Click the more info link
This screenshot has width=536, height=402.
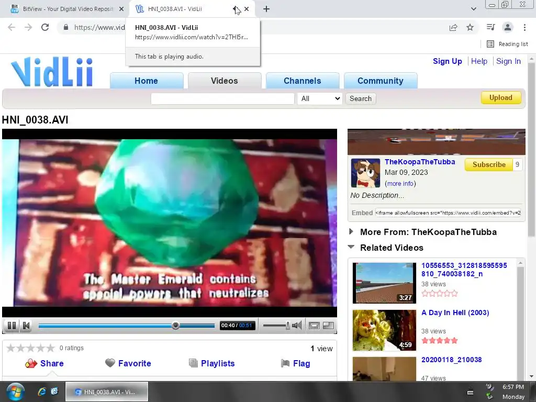point(400,184)
